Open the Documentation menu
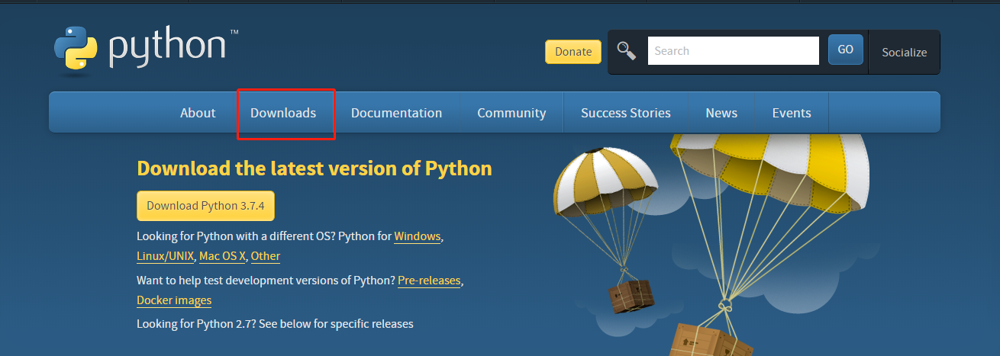 (396, 113)
